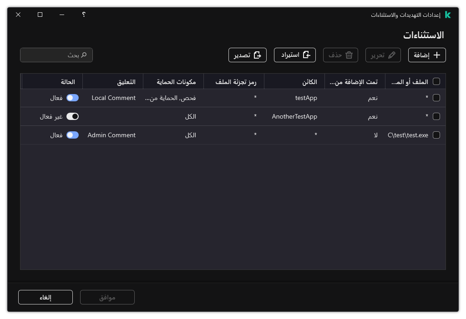The image size is (466, 319).
Task: Click the magnifier icon in the search box
Action: click(x=84, y=55)
